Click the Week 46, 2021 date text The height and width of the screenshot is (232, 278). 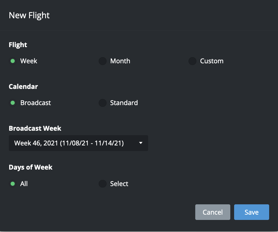(69, 143)
